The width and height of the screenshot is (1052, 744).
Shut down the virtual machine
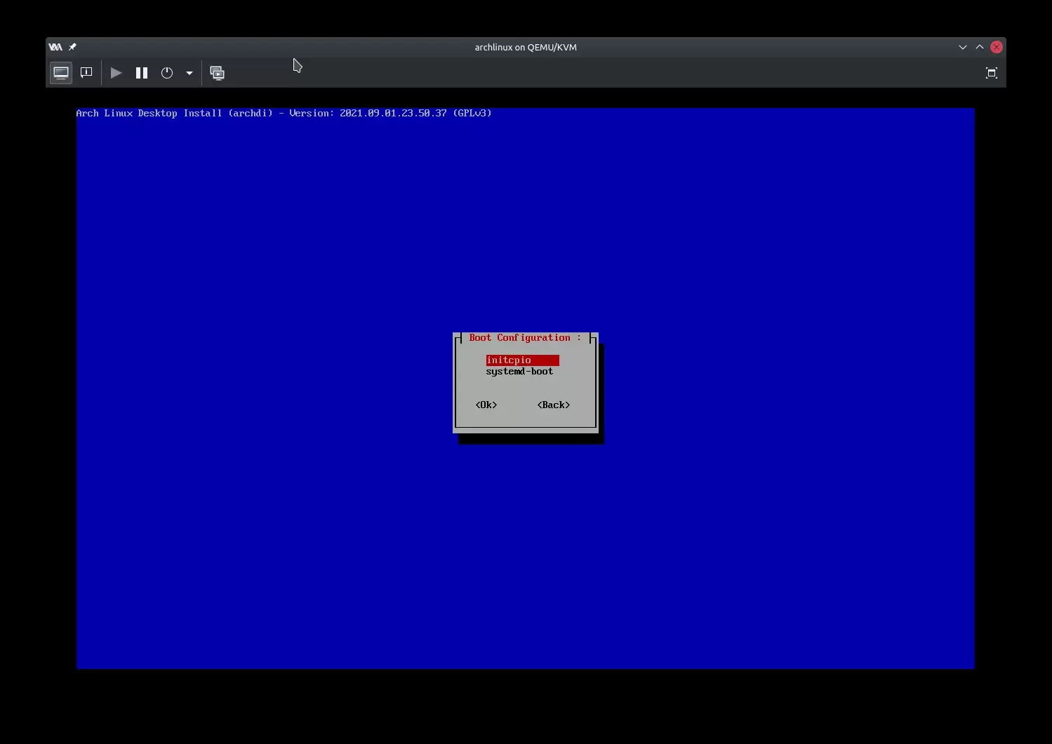[x=167, y=73]
